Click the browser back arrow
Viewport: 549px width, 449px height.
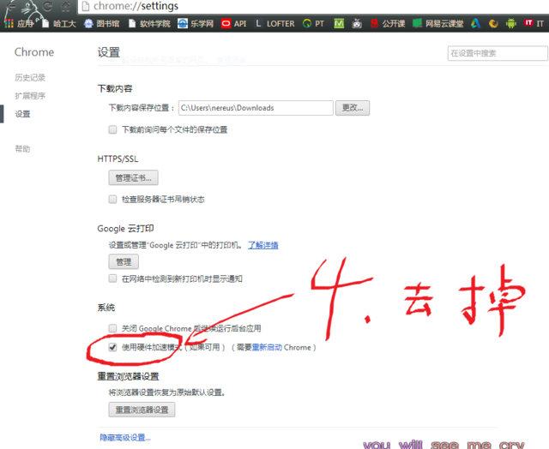(x=10, y=6)
